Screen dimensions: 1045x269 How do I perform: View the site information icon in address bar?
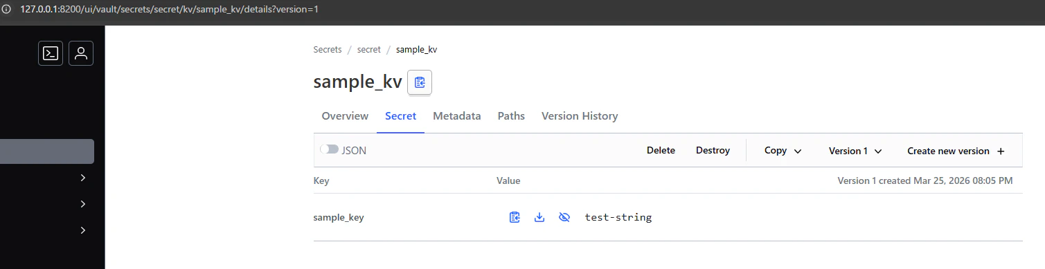point(7,10)
